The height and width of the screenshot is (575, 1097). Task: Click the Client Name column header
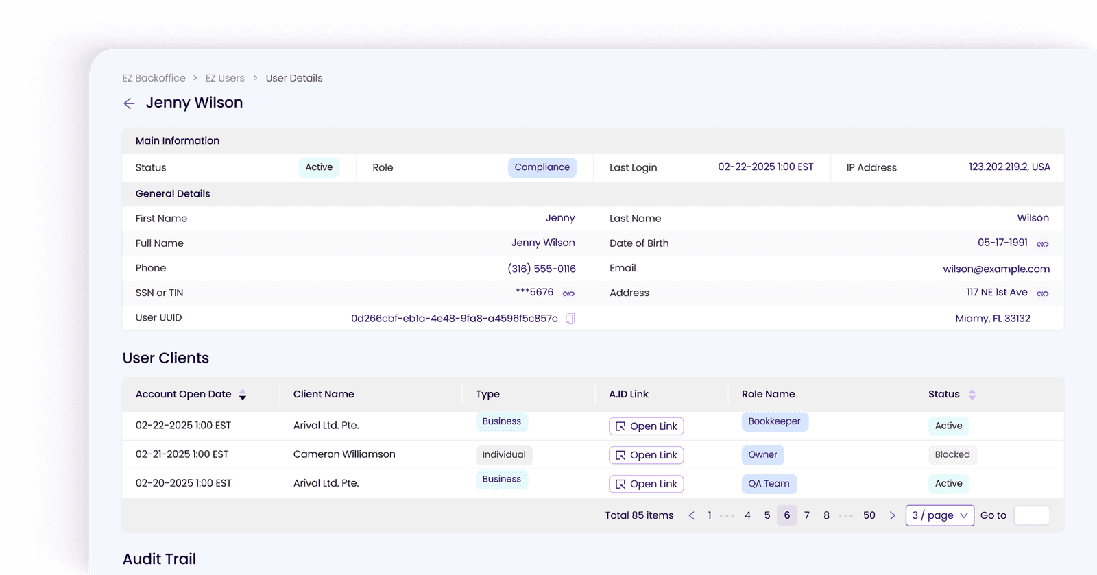point(324,395)
